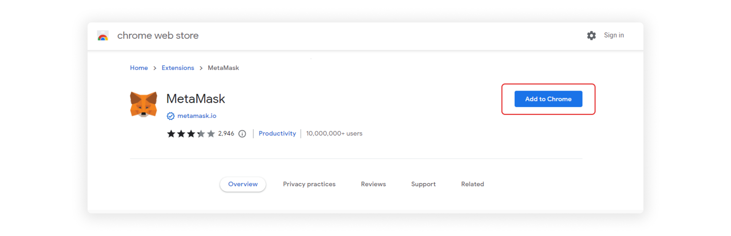The height and width of the screenshot is (236, 731).
Task: Open the Extensions breadcrumb link
Action: tap(178, 68)
